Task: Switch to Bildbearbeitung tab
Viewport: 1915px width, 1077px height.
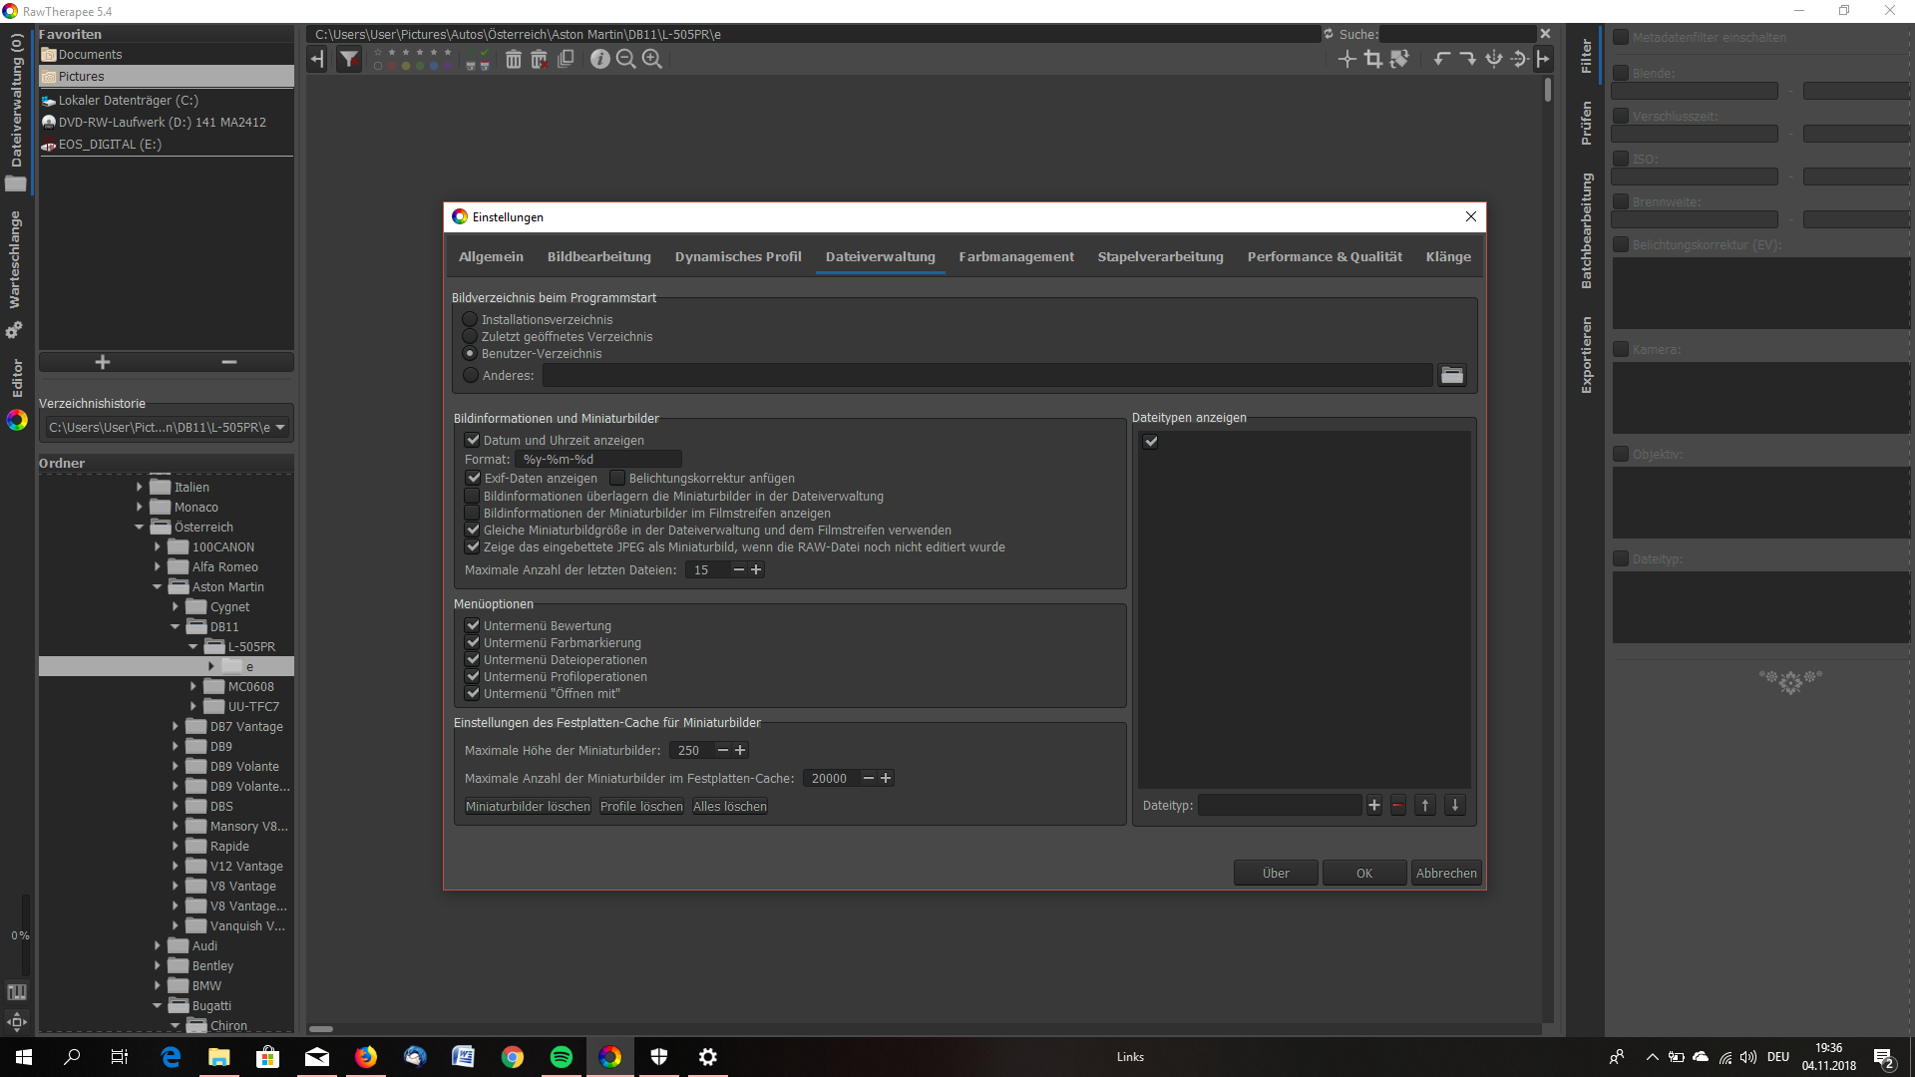Action: click(599, 256)
